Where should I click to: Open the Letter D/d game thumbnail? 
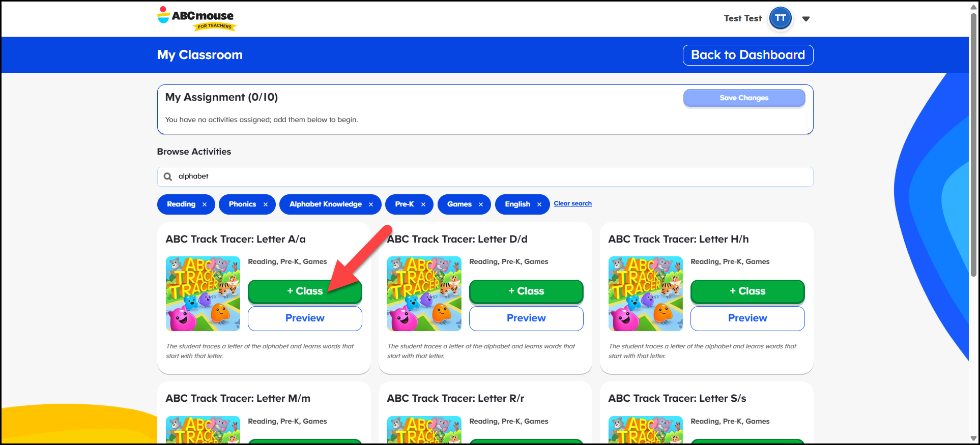pyautogui.click(x=424, y=293)
